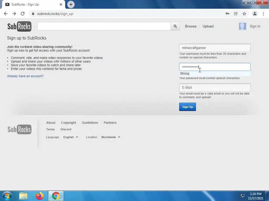Click the password input field
Viewport: 269px width, 201px height.
(x=215, y=67)
